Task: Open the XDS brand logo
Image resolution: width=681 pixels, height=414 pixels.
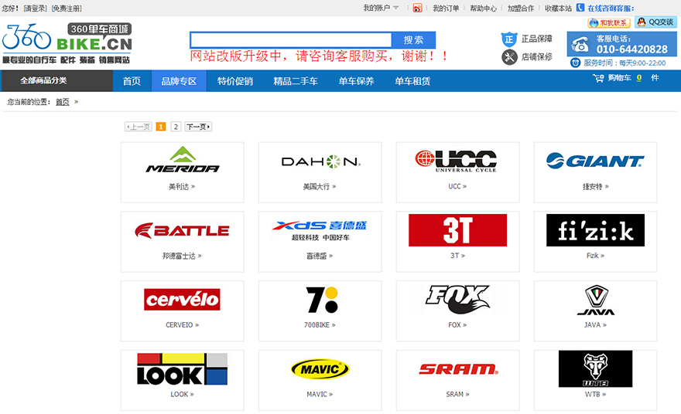Action: tap(320, 231)
